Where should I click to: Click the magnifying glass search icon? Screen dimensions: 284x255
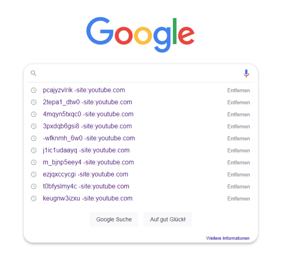[x=34, y=73]
